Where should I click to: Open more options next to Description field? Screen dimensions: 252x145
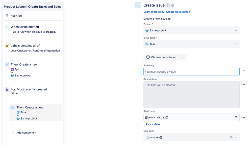[x=243, y=85]
